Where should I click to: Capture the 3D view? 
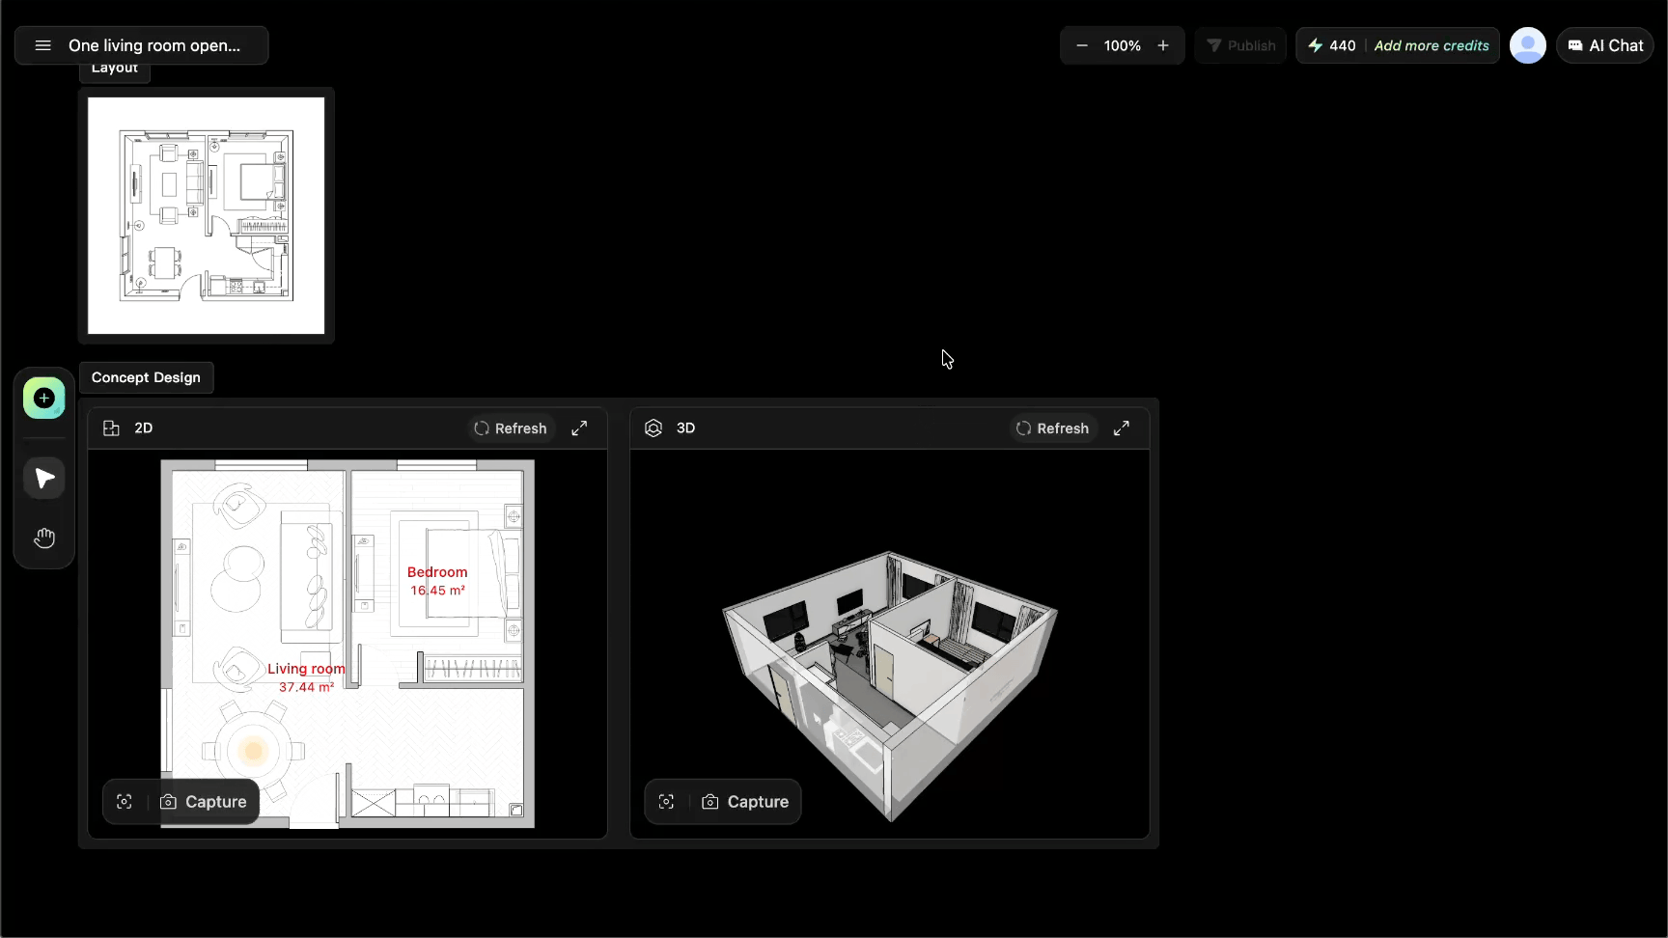pyautogui.click(x=746, y=802)
